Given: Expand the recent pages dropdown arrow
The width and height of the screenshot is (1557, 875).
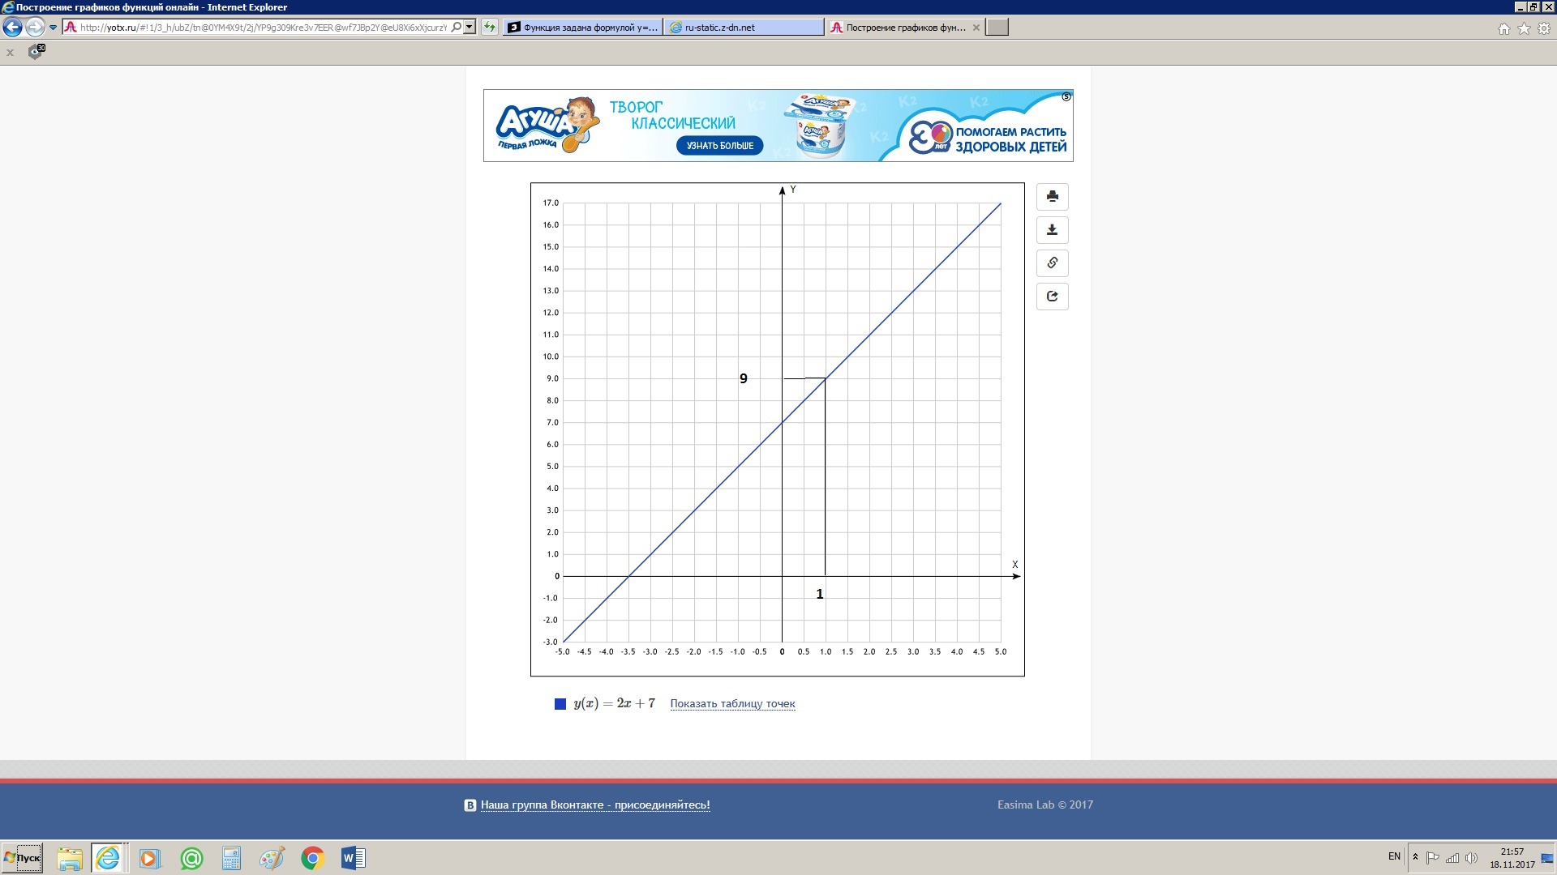Looking at the screenshot, I should [53, 27].
